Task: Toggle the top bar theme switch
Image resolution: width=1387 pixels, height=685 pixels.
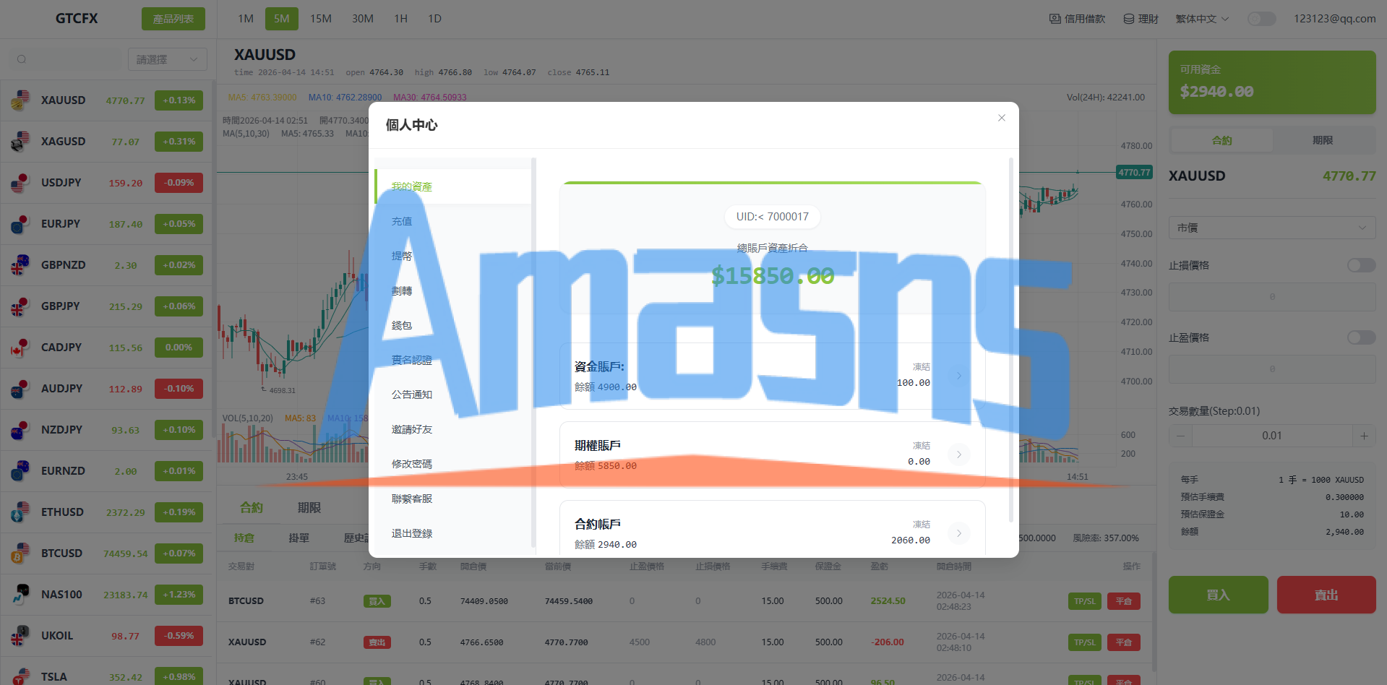Action: pos(1262,19)
